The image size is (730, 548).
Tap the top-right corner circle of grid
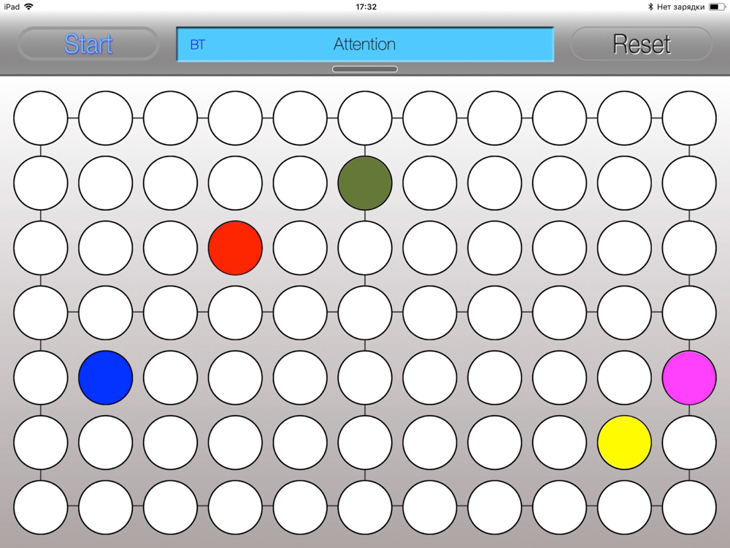pos(689,118)
